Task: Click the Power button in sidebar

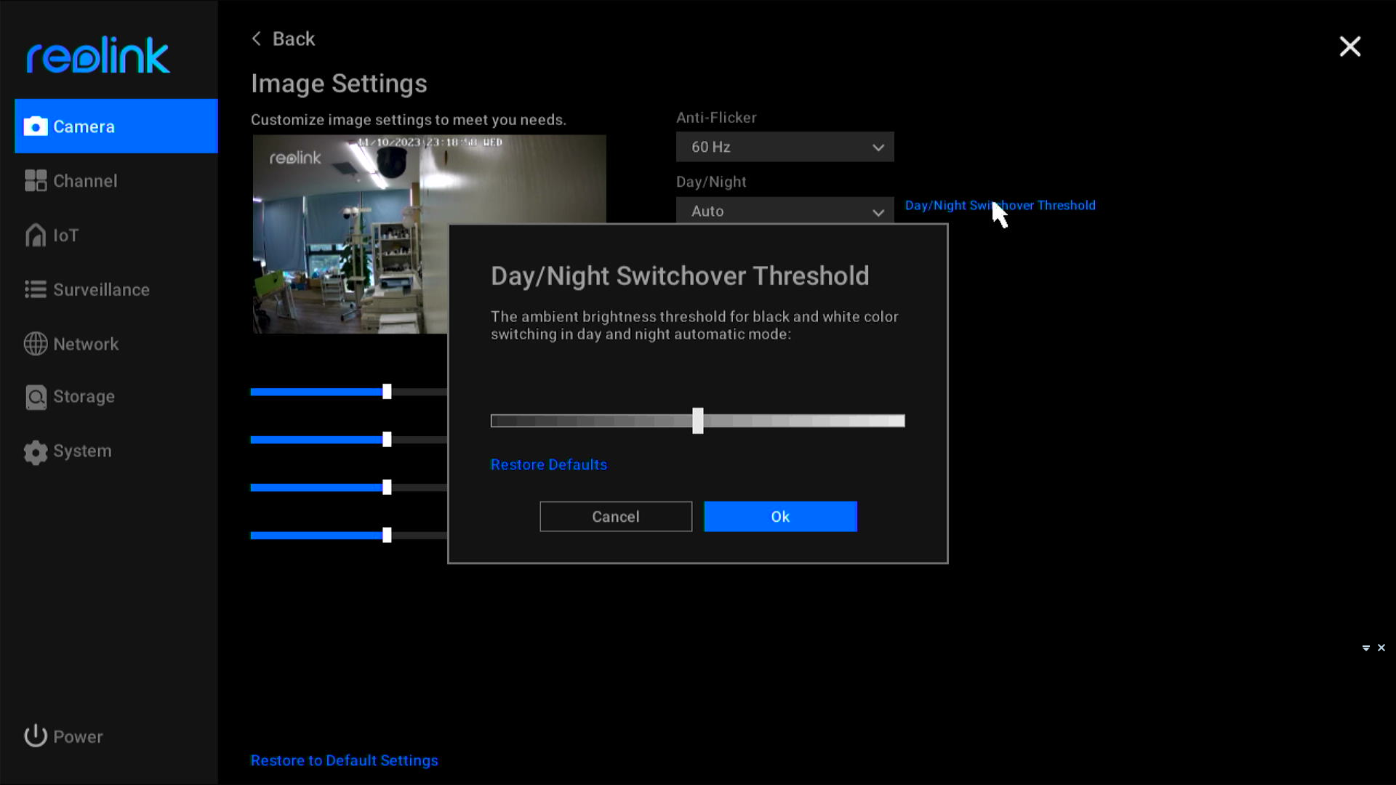Action: [x=63, y=736]
